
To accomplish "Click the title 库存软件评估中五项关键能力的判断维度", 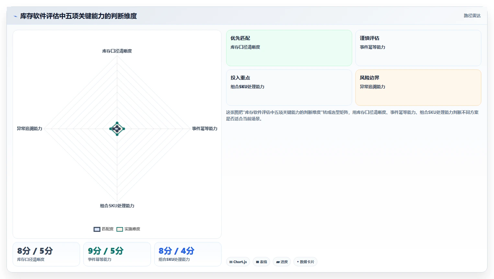I will click(x=78, y=16).
